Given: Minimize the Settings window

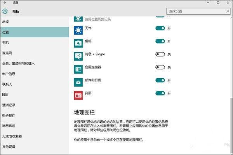Looking at the screenshot, I should (208, 3).
